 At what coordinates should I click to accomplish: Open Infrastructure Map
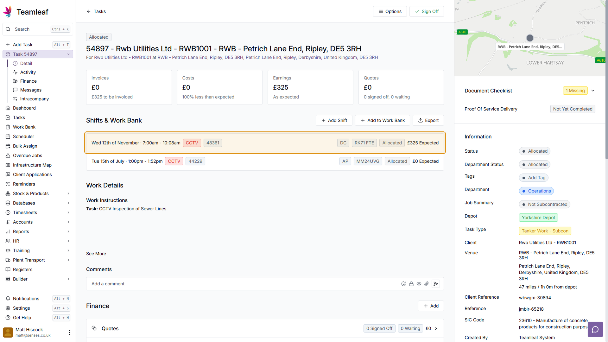coord(38,165)
